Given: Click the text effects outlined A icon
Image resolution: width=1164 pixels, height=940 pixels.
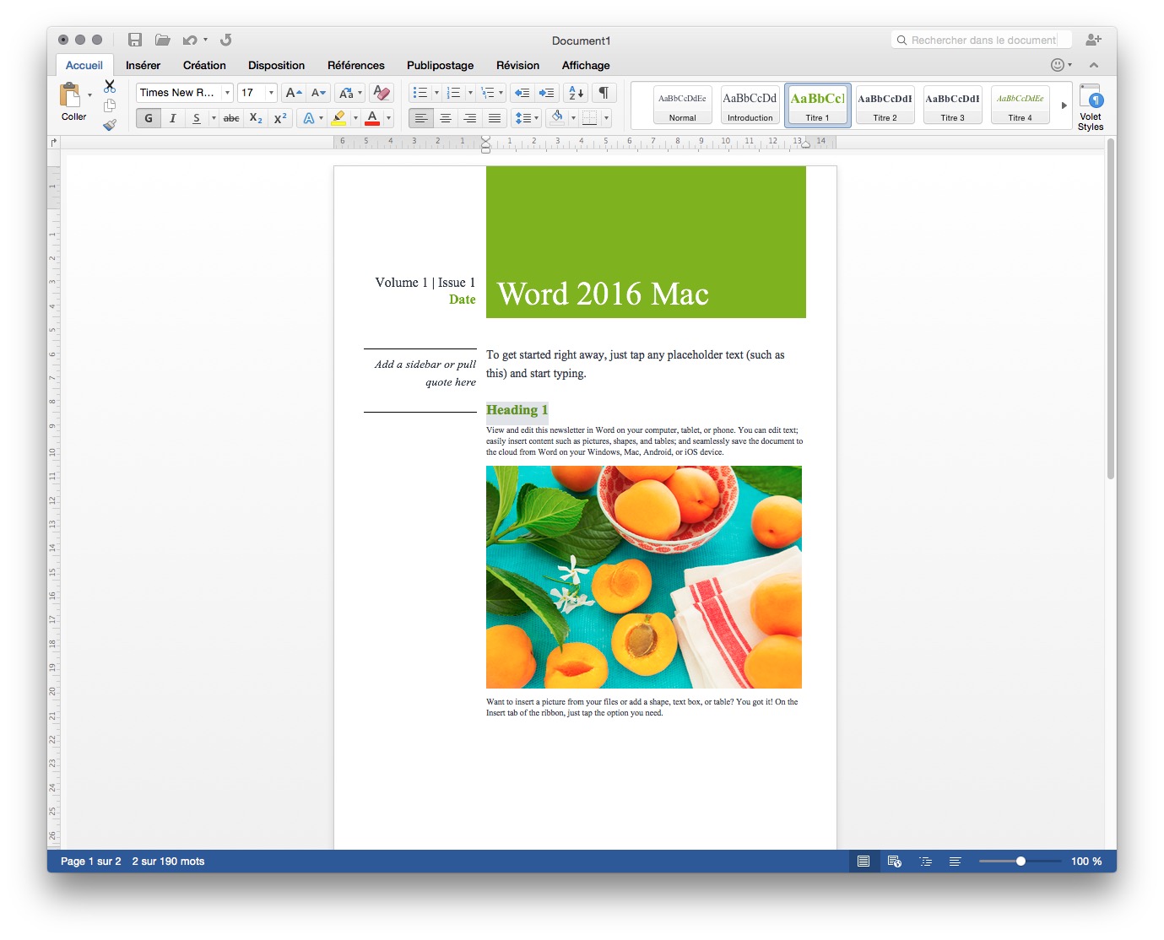Looking at the screenshot, I should click(309, 118).
